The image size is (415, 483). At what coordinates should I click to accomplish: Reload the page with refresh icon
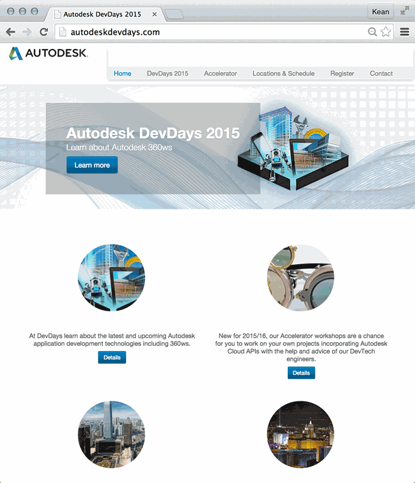click(x=43, y=32)
